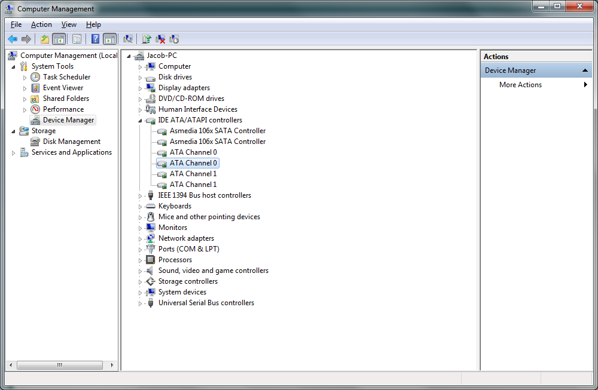Click the Computer Management title bar icon
The height and width of the screenshot is (390, 598).
(10, 8)
